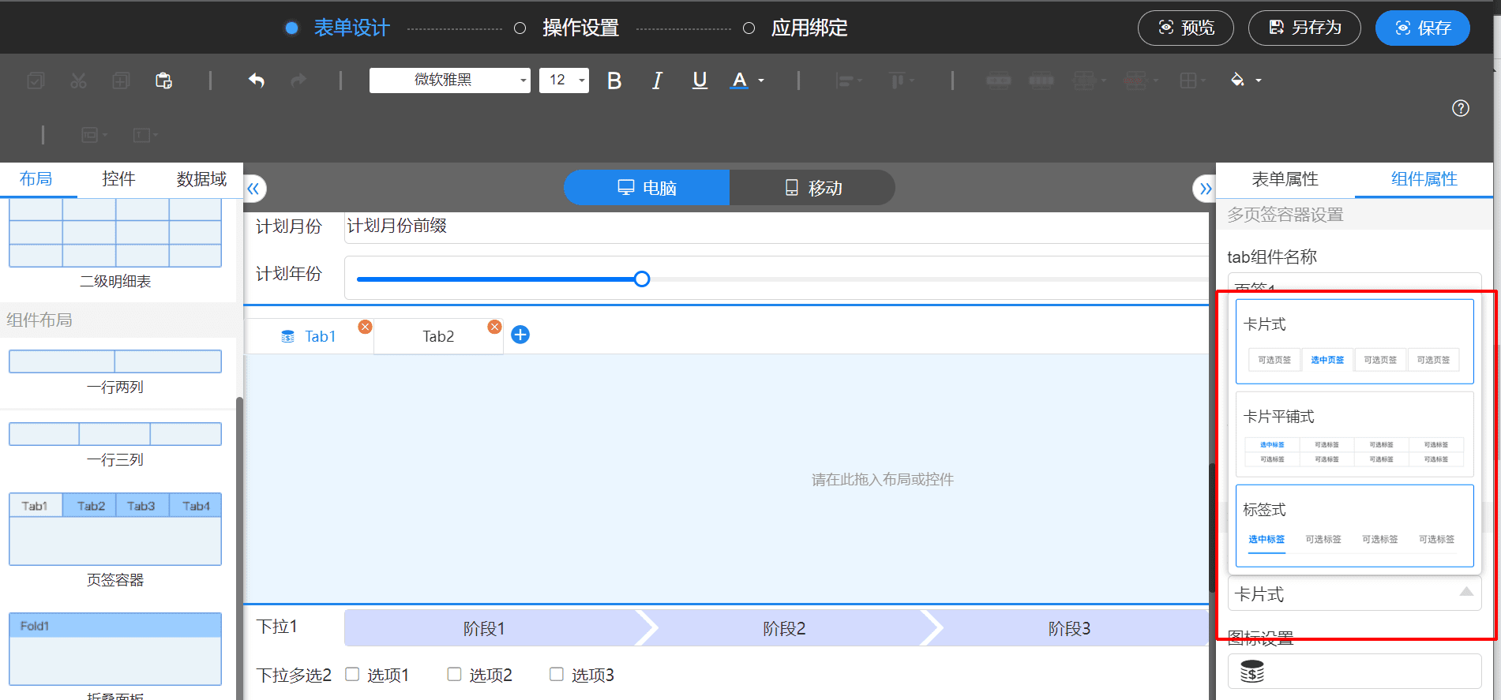Select Tab2 in the tab container
This screenshot has height=700, width=1501.
pos(438,336)
